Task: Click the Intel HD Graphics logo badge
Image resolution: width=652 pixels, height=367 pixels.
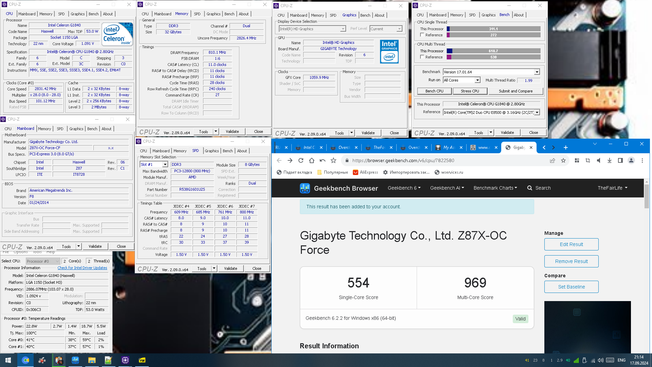Action: (389, 52)
